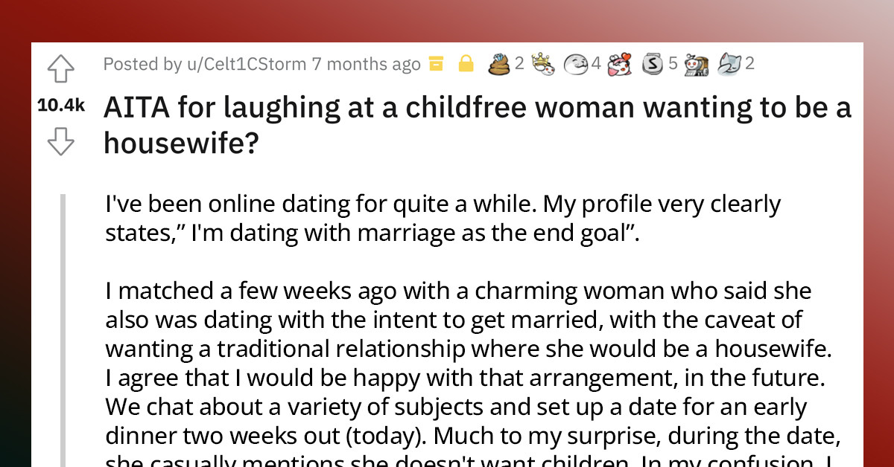Click the '7 months ago' timestamp
The height and width of the screenshot is (467, 894).
(x=365, y=64)
